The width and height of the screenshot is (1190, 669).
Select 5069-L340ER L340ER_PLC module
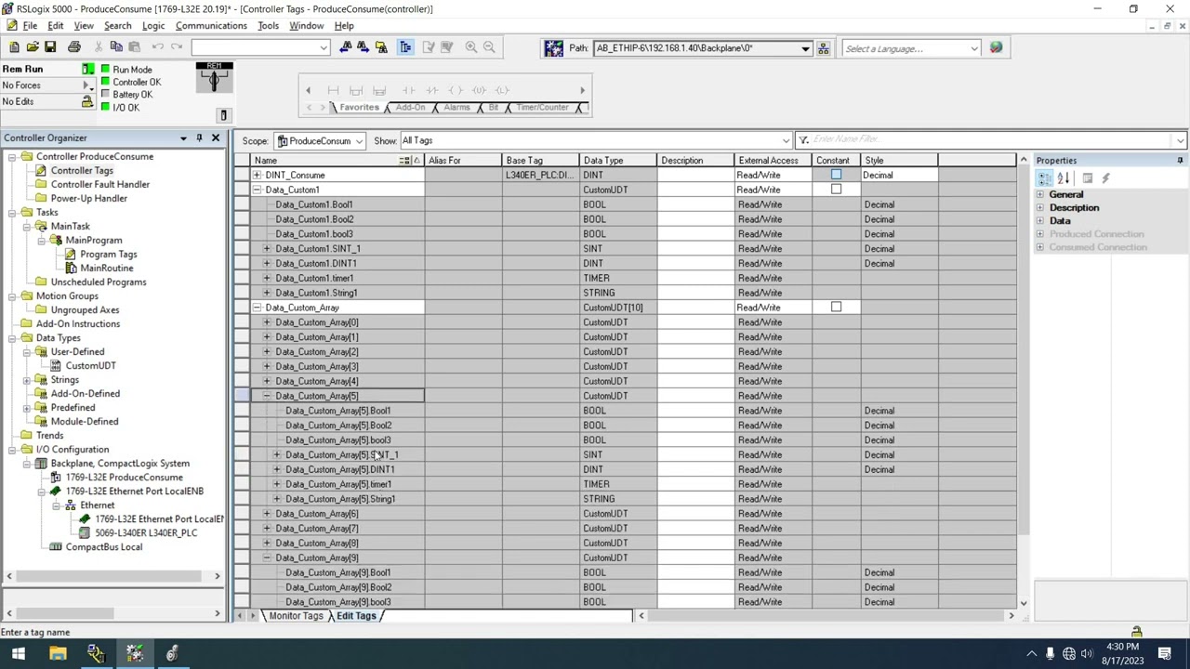(x=146, y=533)
